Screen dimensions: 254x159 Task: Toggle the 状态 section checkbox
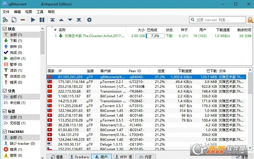pyautogui.click(x=5, y=29)
